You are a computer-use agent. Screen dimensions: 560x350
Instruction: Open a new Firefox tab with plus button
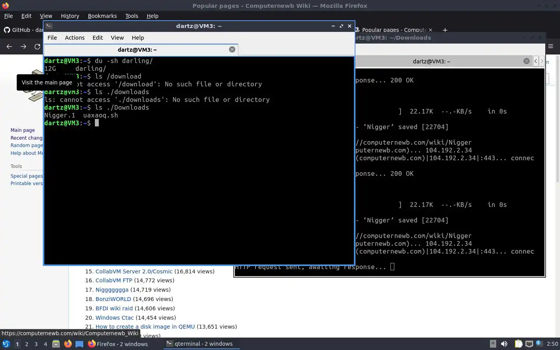[445, 30]
